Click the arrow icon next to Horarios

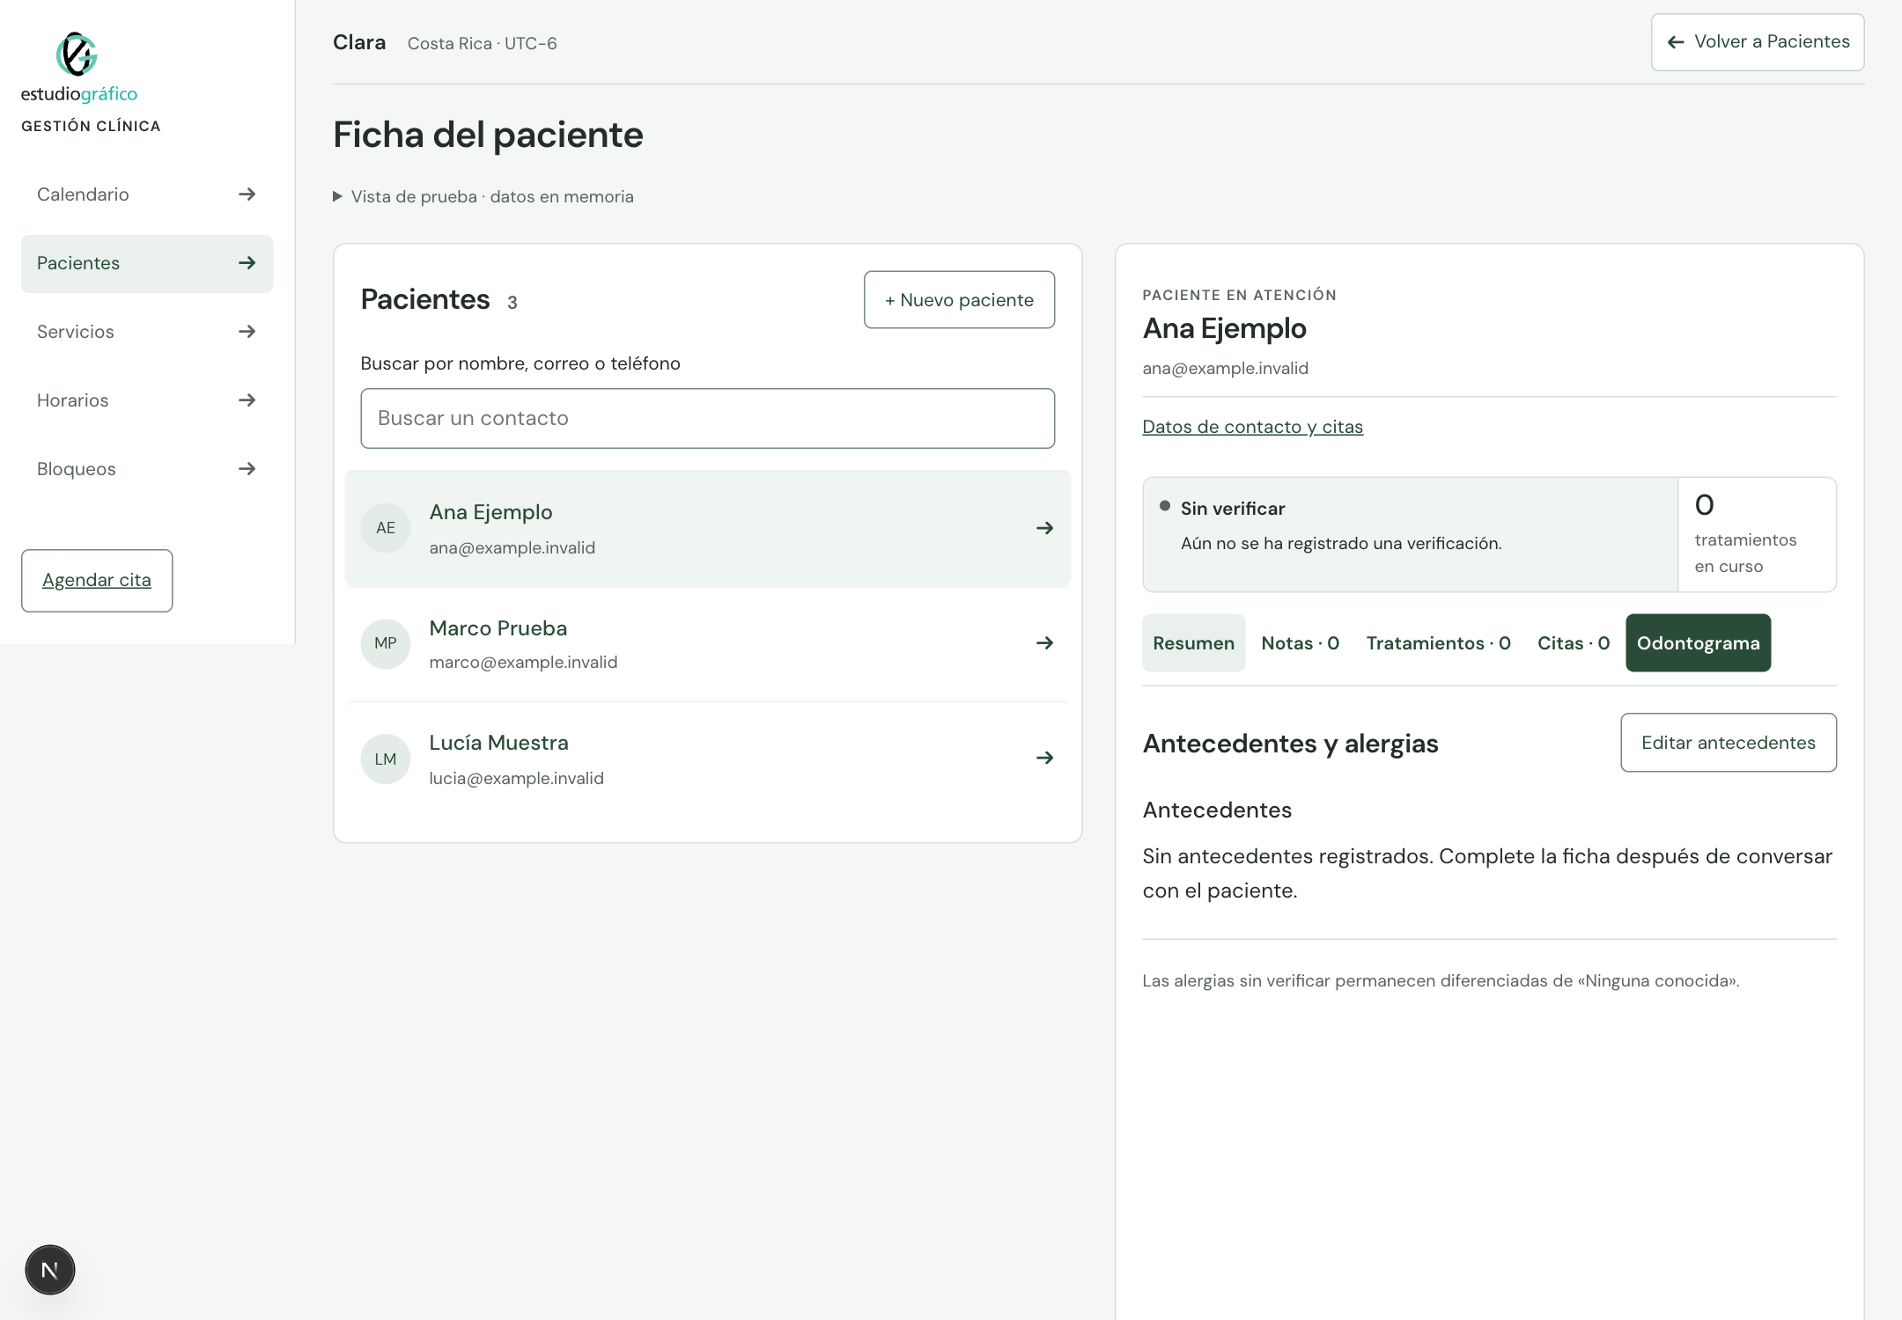pos(247,400)
